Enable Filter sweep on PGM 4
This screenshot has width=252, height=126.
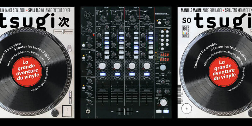pos(151,57)
